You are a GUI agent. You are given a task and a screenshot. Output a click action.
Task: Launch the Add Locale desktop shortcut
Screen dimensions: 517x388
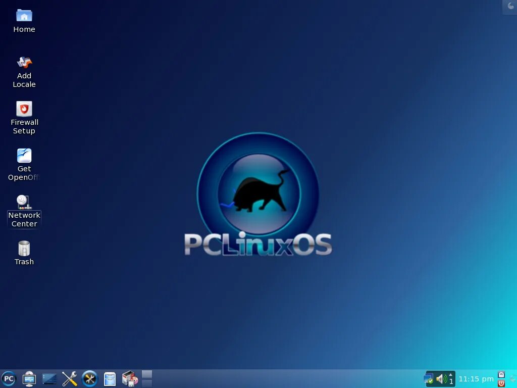click(x=24, y=72)
